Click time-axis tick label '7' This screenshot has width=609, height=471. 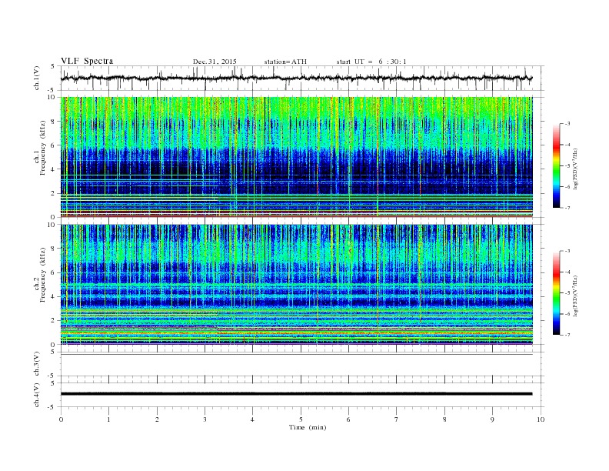pos(397,419)
